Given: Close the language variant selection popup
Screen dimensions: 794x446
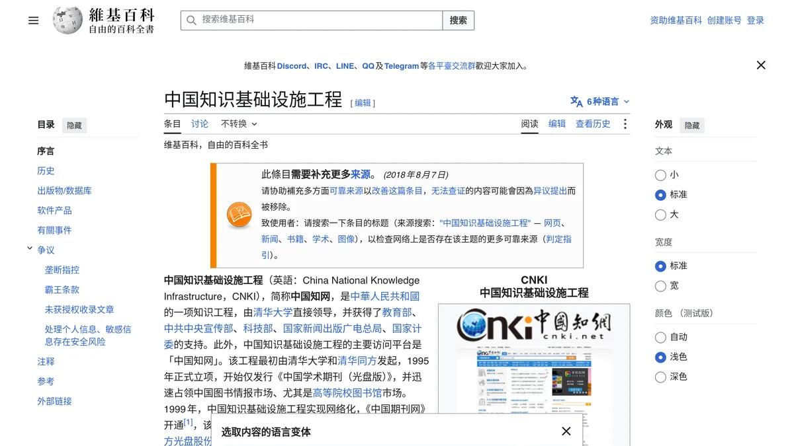Looking at the screenshot, I should click(566, 431).
